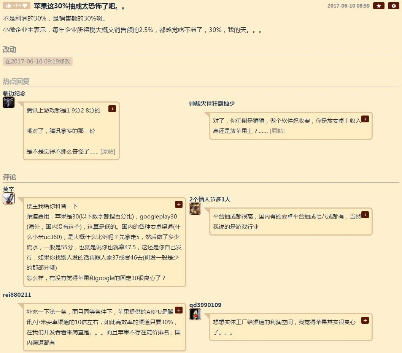Image resolution: width=402 pixels, height=353 pixels.
Task: Open username rei880211's profile
Action: (x=17, y=294)
